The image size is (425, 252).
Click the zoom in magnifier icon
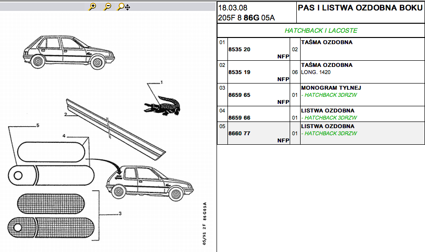(x=93, y=7)
